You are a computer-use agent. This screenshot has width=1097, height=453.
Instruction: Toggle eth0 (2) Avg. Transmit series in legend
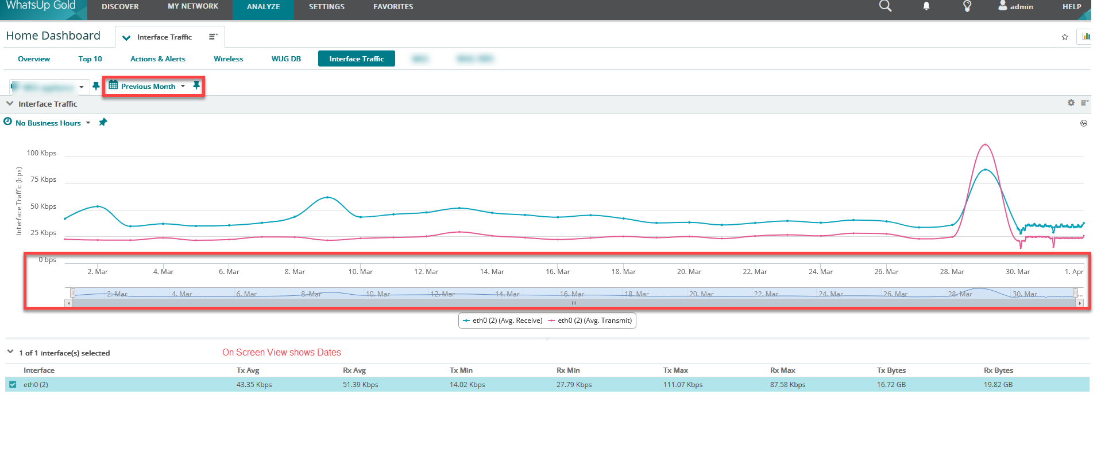(590, 321)
